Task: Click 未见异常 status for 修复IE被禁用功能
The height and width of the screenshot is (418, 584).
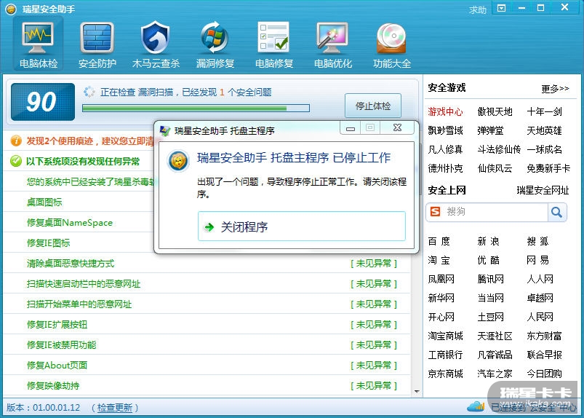Action: coord(374,345)
